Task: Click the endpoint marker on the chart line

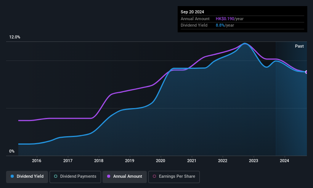Action: 307,72
